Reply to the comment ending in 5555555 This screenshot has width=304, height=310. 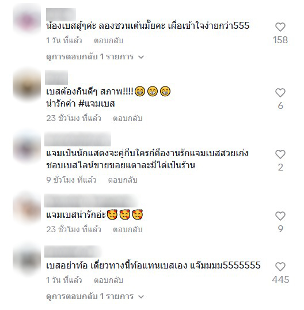point(108,281)
